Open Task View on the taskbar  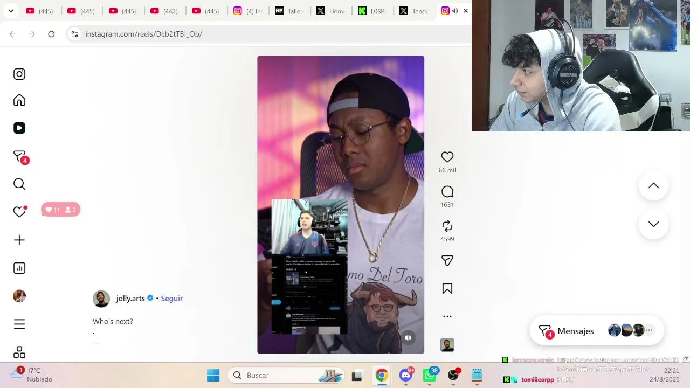[x=357, y=375]
